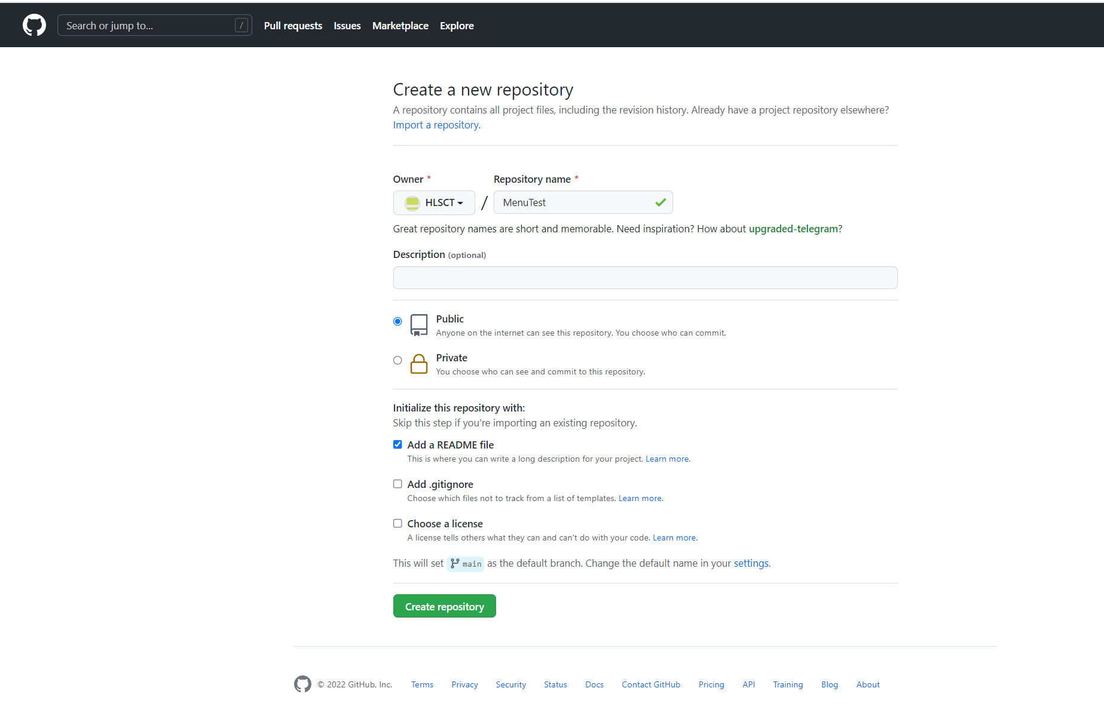Open the Contact GitHub footer link

tap(651, 684)
